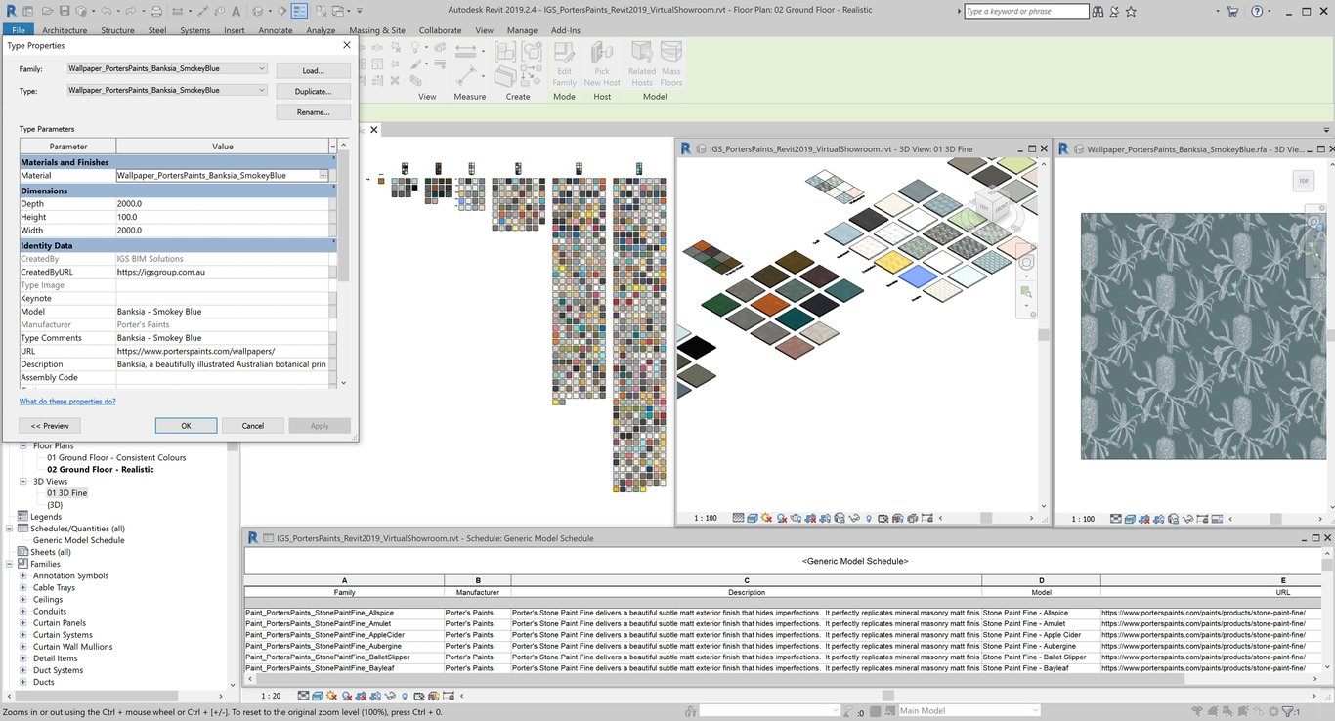Toggle the Sun Path in the 3D view
The image size is (1335, 721).
(766, 519)
